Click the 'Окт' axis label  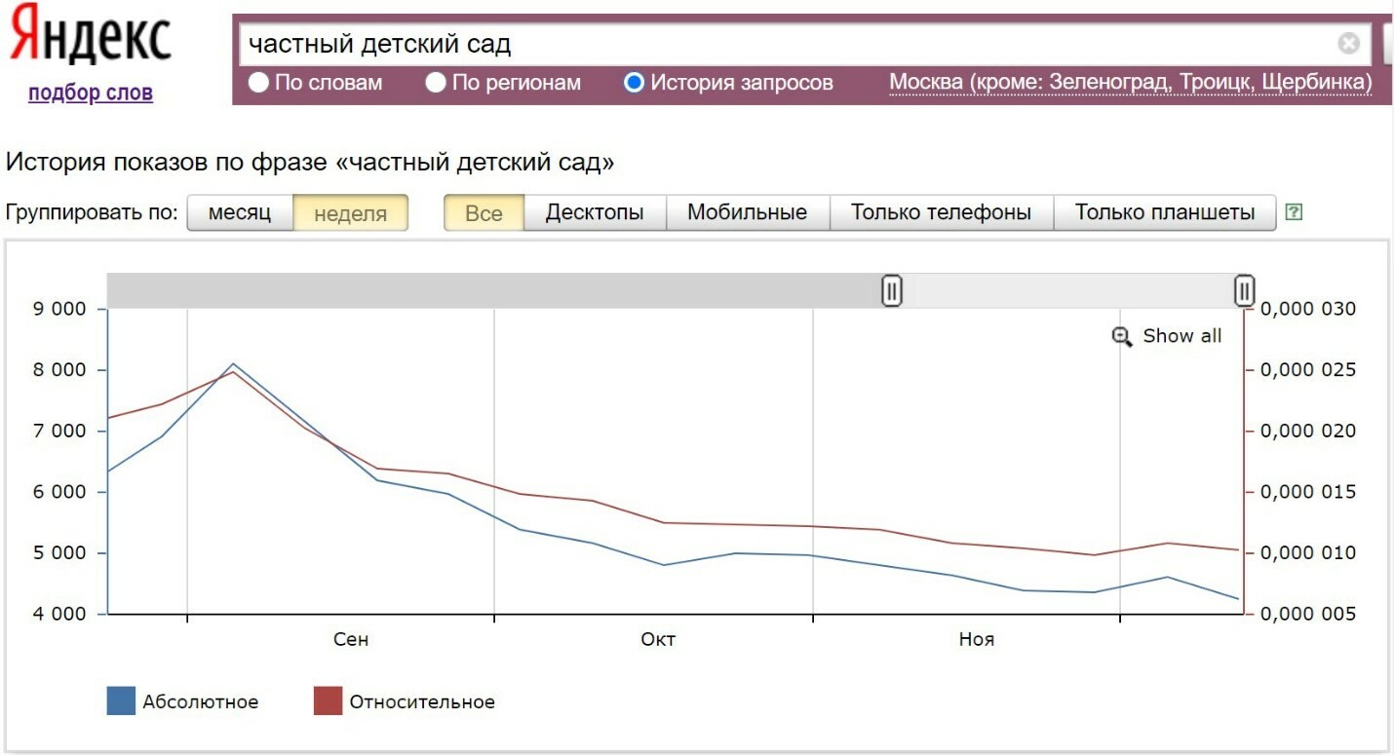point(658,640)
